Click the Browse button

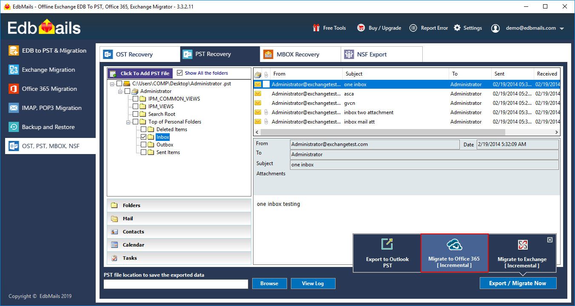(269, 284)
